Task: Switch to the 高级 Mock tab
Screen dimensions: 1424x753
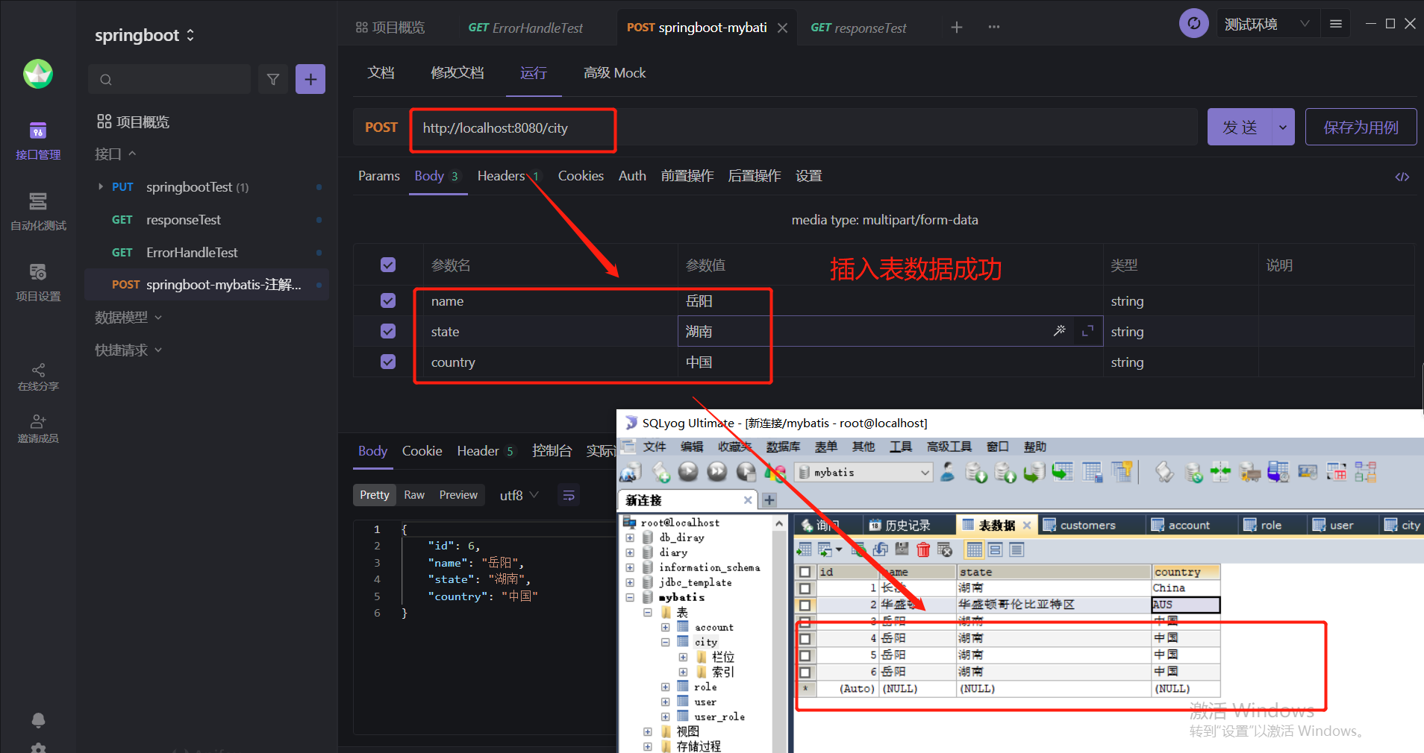Action: click(x=614, y=72)
